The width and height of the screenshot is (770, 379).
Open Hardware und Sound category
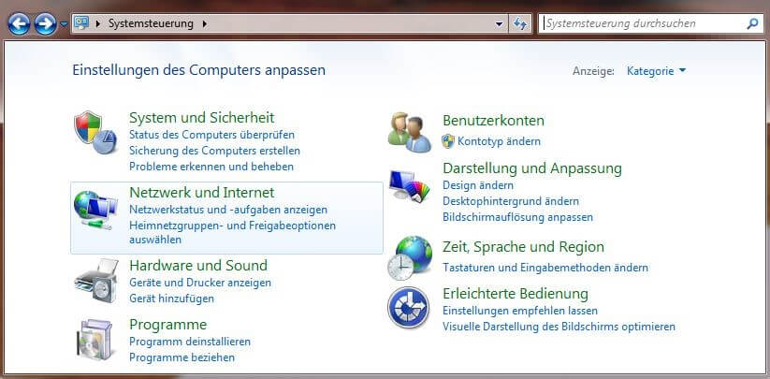(198, 266)
